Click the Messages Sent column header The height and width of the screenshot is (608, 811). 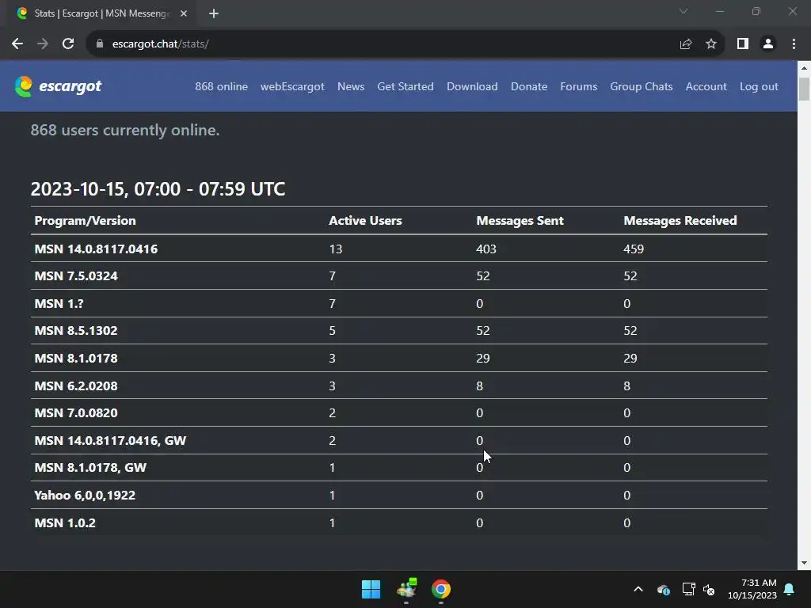pos(520,221)
